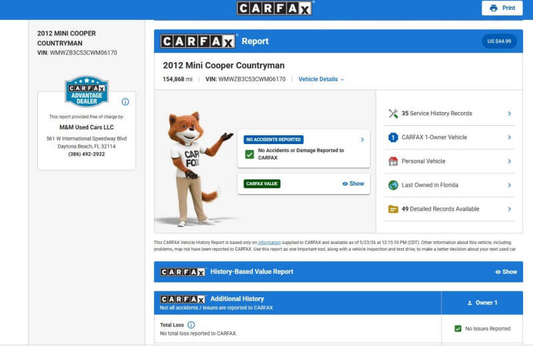Click the CARFAX logo in the Report header
533x346 pixels.
pyautogui.click(x=198, y=41)
